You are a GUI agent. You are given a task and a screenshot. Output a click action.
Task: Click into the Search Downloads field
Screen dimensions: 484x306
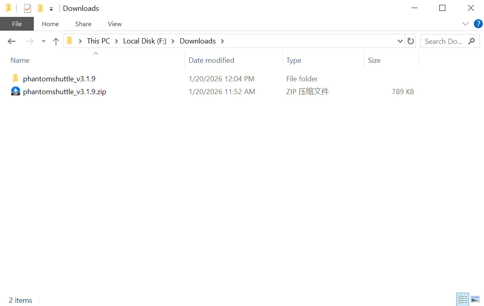(443, 41)
